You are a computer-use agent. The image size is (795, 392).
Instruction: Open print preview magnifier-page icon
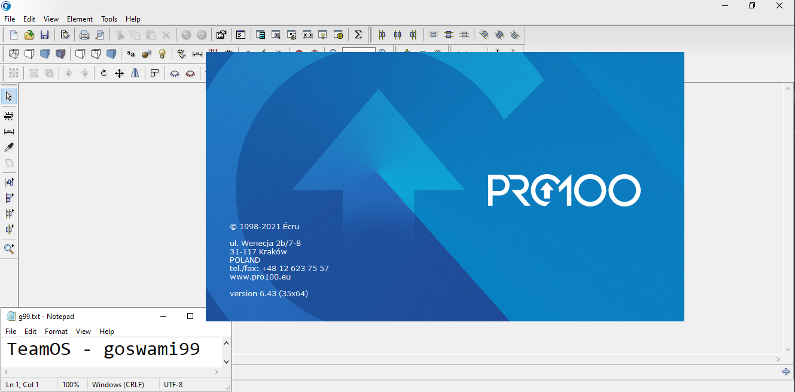[x=100, y=35]
